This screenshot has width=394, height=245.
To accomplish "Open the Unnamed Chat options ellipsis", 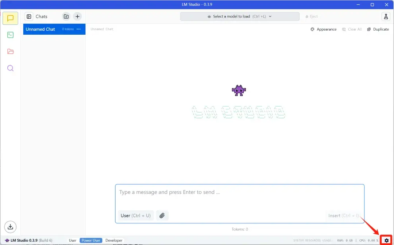I will [x=79, y=29].
